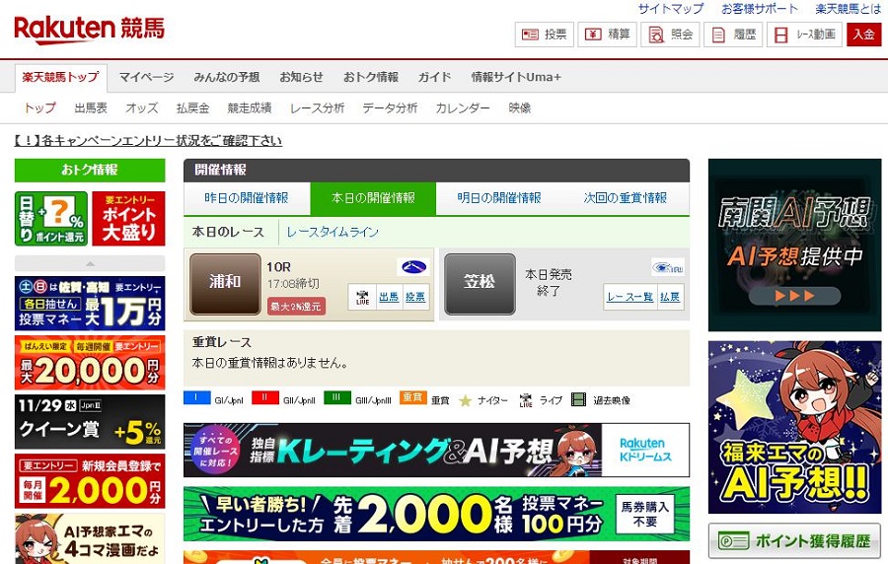
Task: Select the 楽天競馬トップ tab
Action: click(x=60, y=78)
